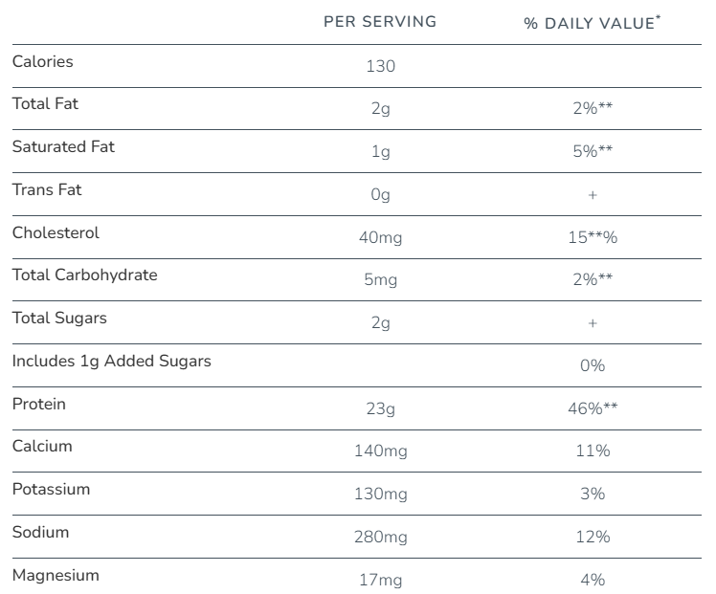Click the 0g Trans Fat value
Screen dimensions: 716x594
tap(380, 195)
